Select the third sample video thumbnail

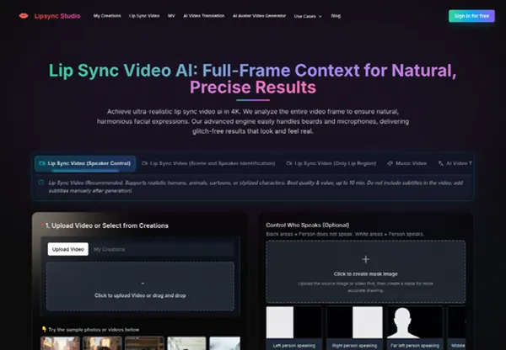tap(144, 343)
